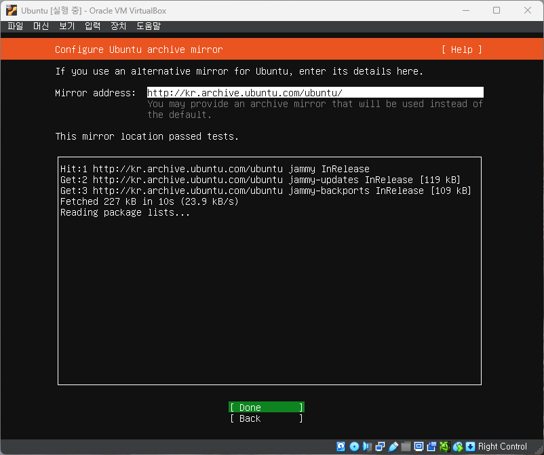The image size is (544, 455).
Task: Click the shared folders status icon
Action: (x=406, y=447)
